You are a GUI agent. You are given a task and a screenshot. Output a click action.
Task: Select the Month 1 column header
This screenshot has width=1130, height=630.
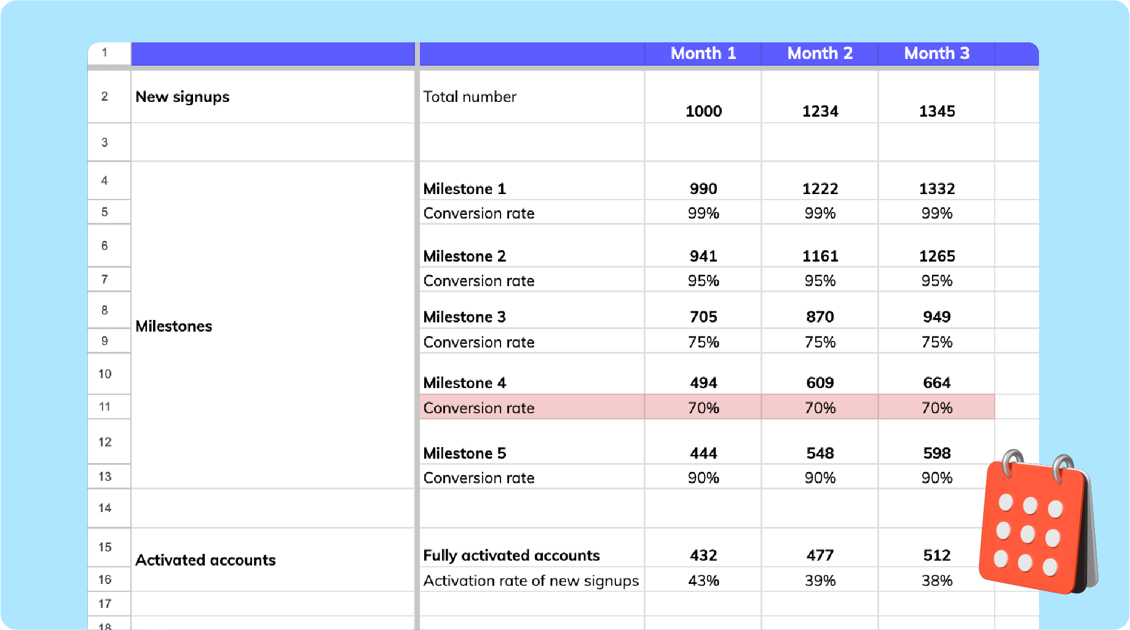(x=703, y=53)
